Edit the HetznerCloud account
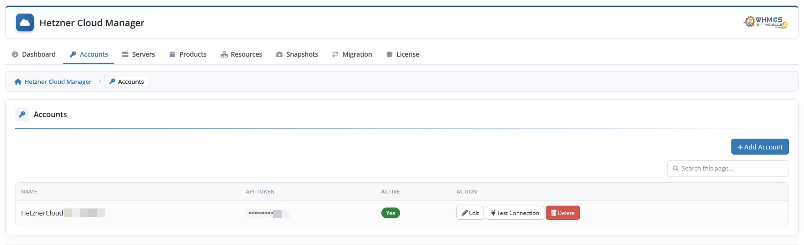The height and width of the screenshot is (245, 804). coord(470,213)
